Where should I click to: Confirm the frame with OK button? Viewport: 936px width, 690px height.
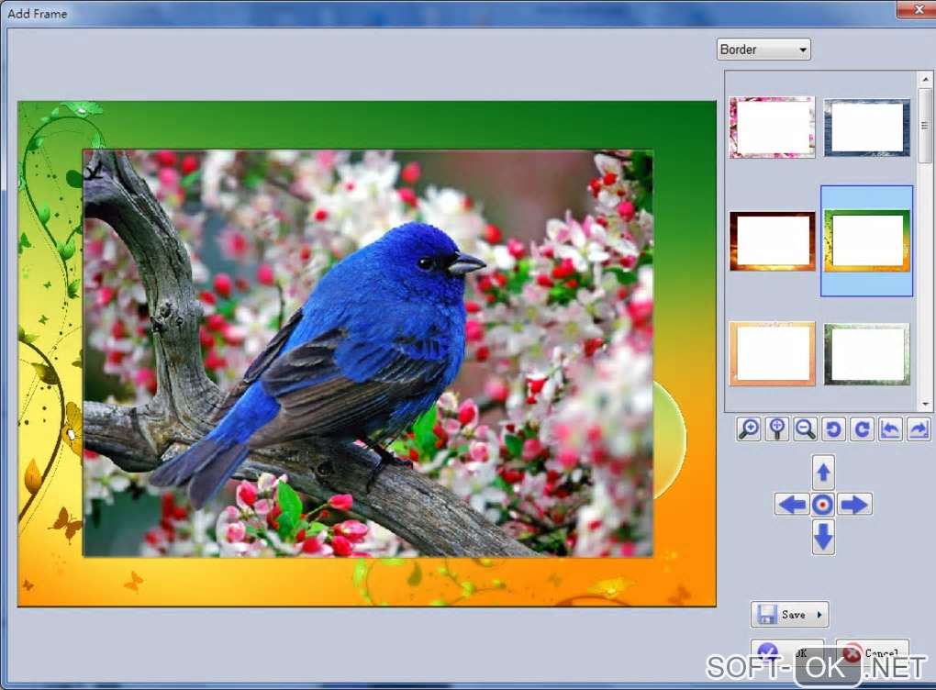tap(786, 653)
